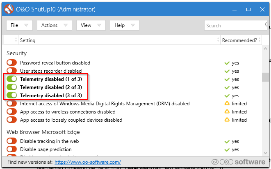Click the yellow triangle for loosely coupled devices row

[x=227, y=120]
